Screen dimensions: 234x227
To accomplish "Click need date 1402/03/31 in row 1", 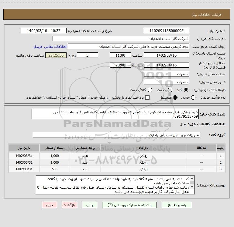I will (x=24, y=156).
